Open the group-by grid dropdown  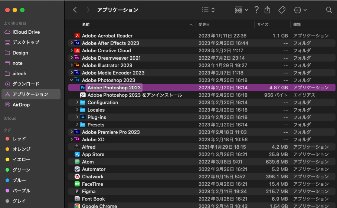(x=242, y=10)
